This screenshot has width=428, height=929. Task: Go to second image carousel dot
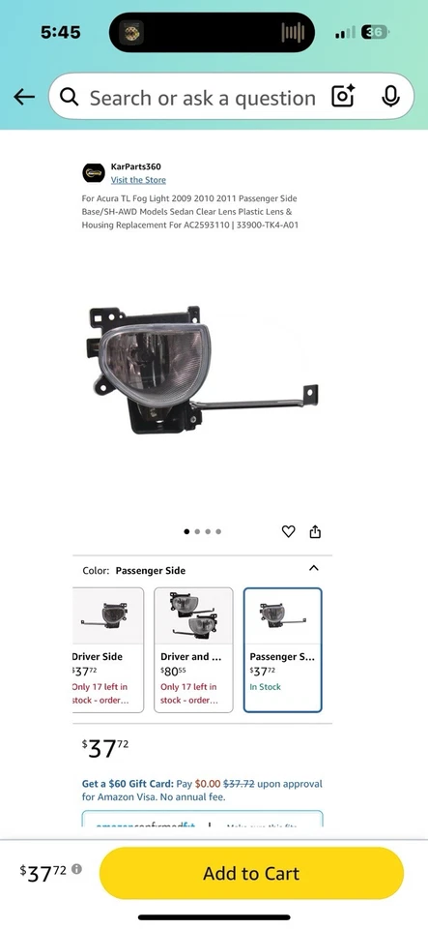pyautogui.click(x=197, y=531)
